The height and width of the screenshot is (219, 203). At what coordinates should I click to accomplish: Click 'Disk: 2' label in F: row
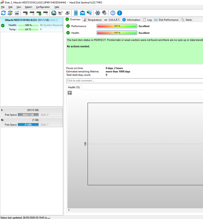[x=44, y=115]
